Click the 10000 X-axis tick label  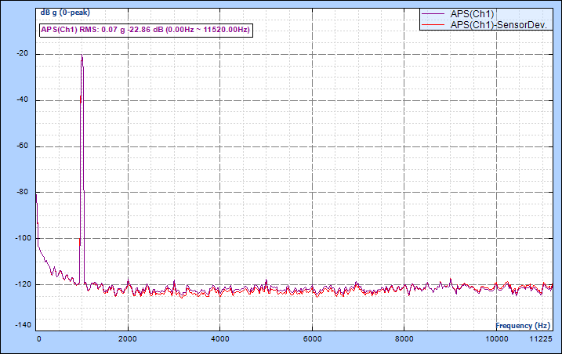tap(497, 339)
